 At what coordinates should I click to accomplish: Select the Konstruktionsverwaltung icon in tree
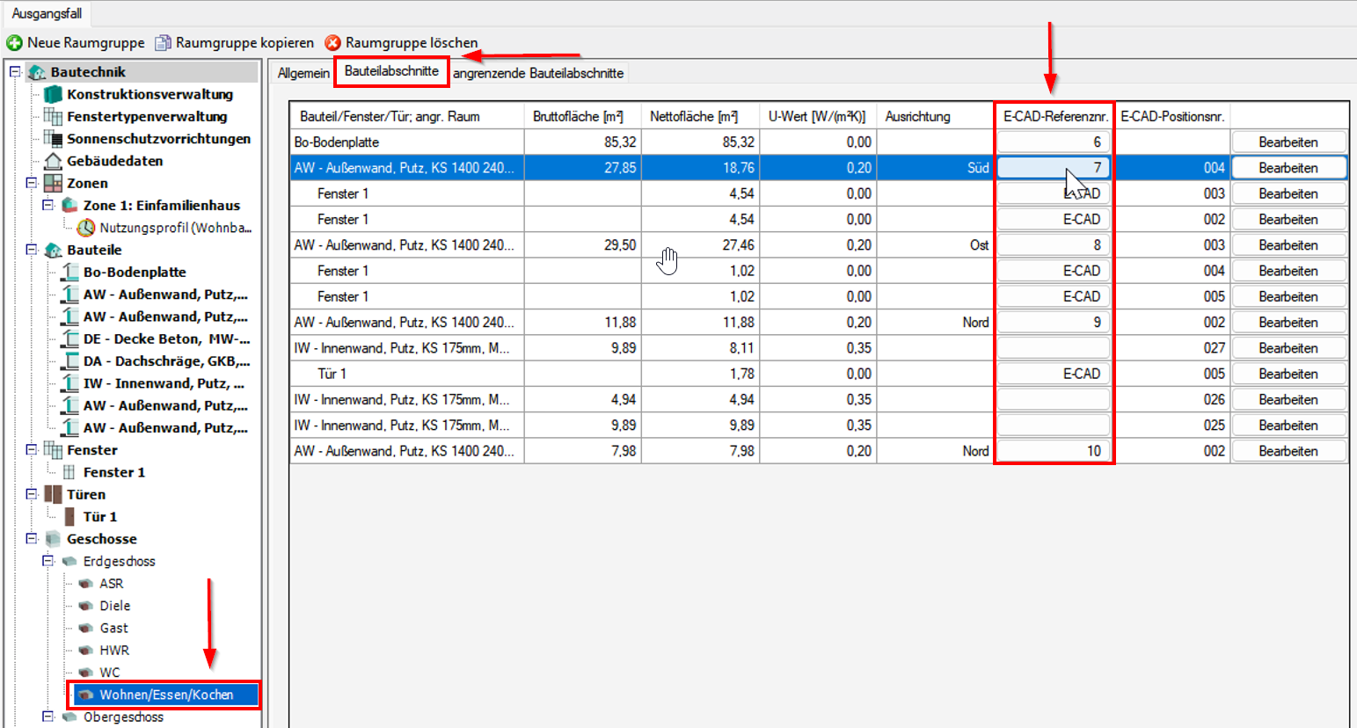pos(54,94)
